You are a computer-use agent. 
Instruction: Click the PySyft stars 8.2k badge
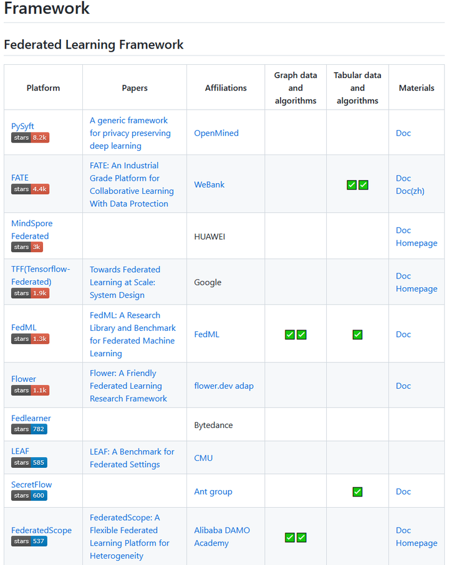[30, 138]
